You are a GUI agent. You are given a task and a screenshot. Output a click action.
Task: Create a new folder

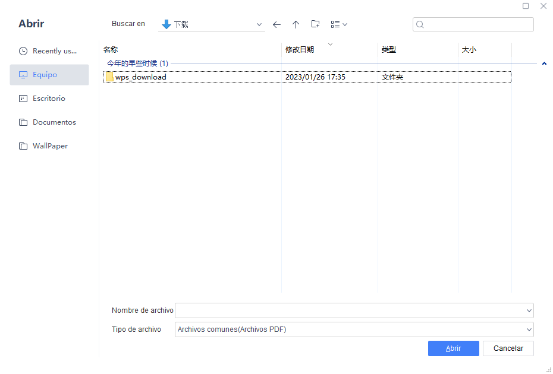click(315, 24)
